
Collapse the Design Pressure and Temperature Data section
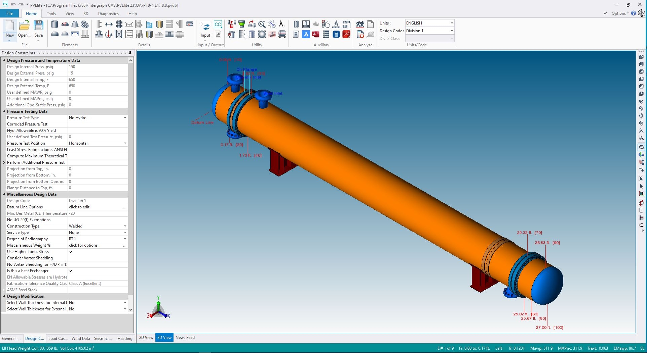coord(4,60)
